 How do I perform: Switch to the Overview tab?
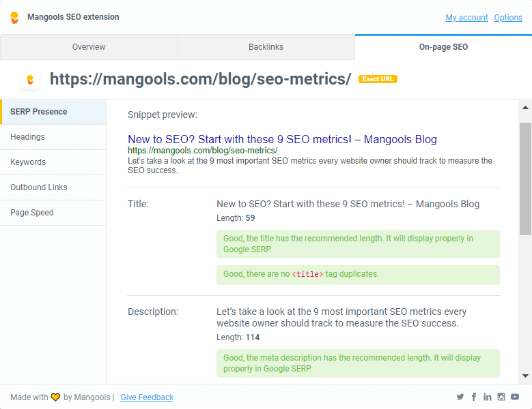tap(89, 47)
